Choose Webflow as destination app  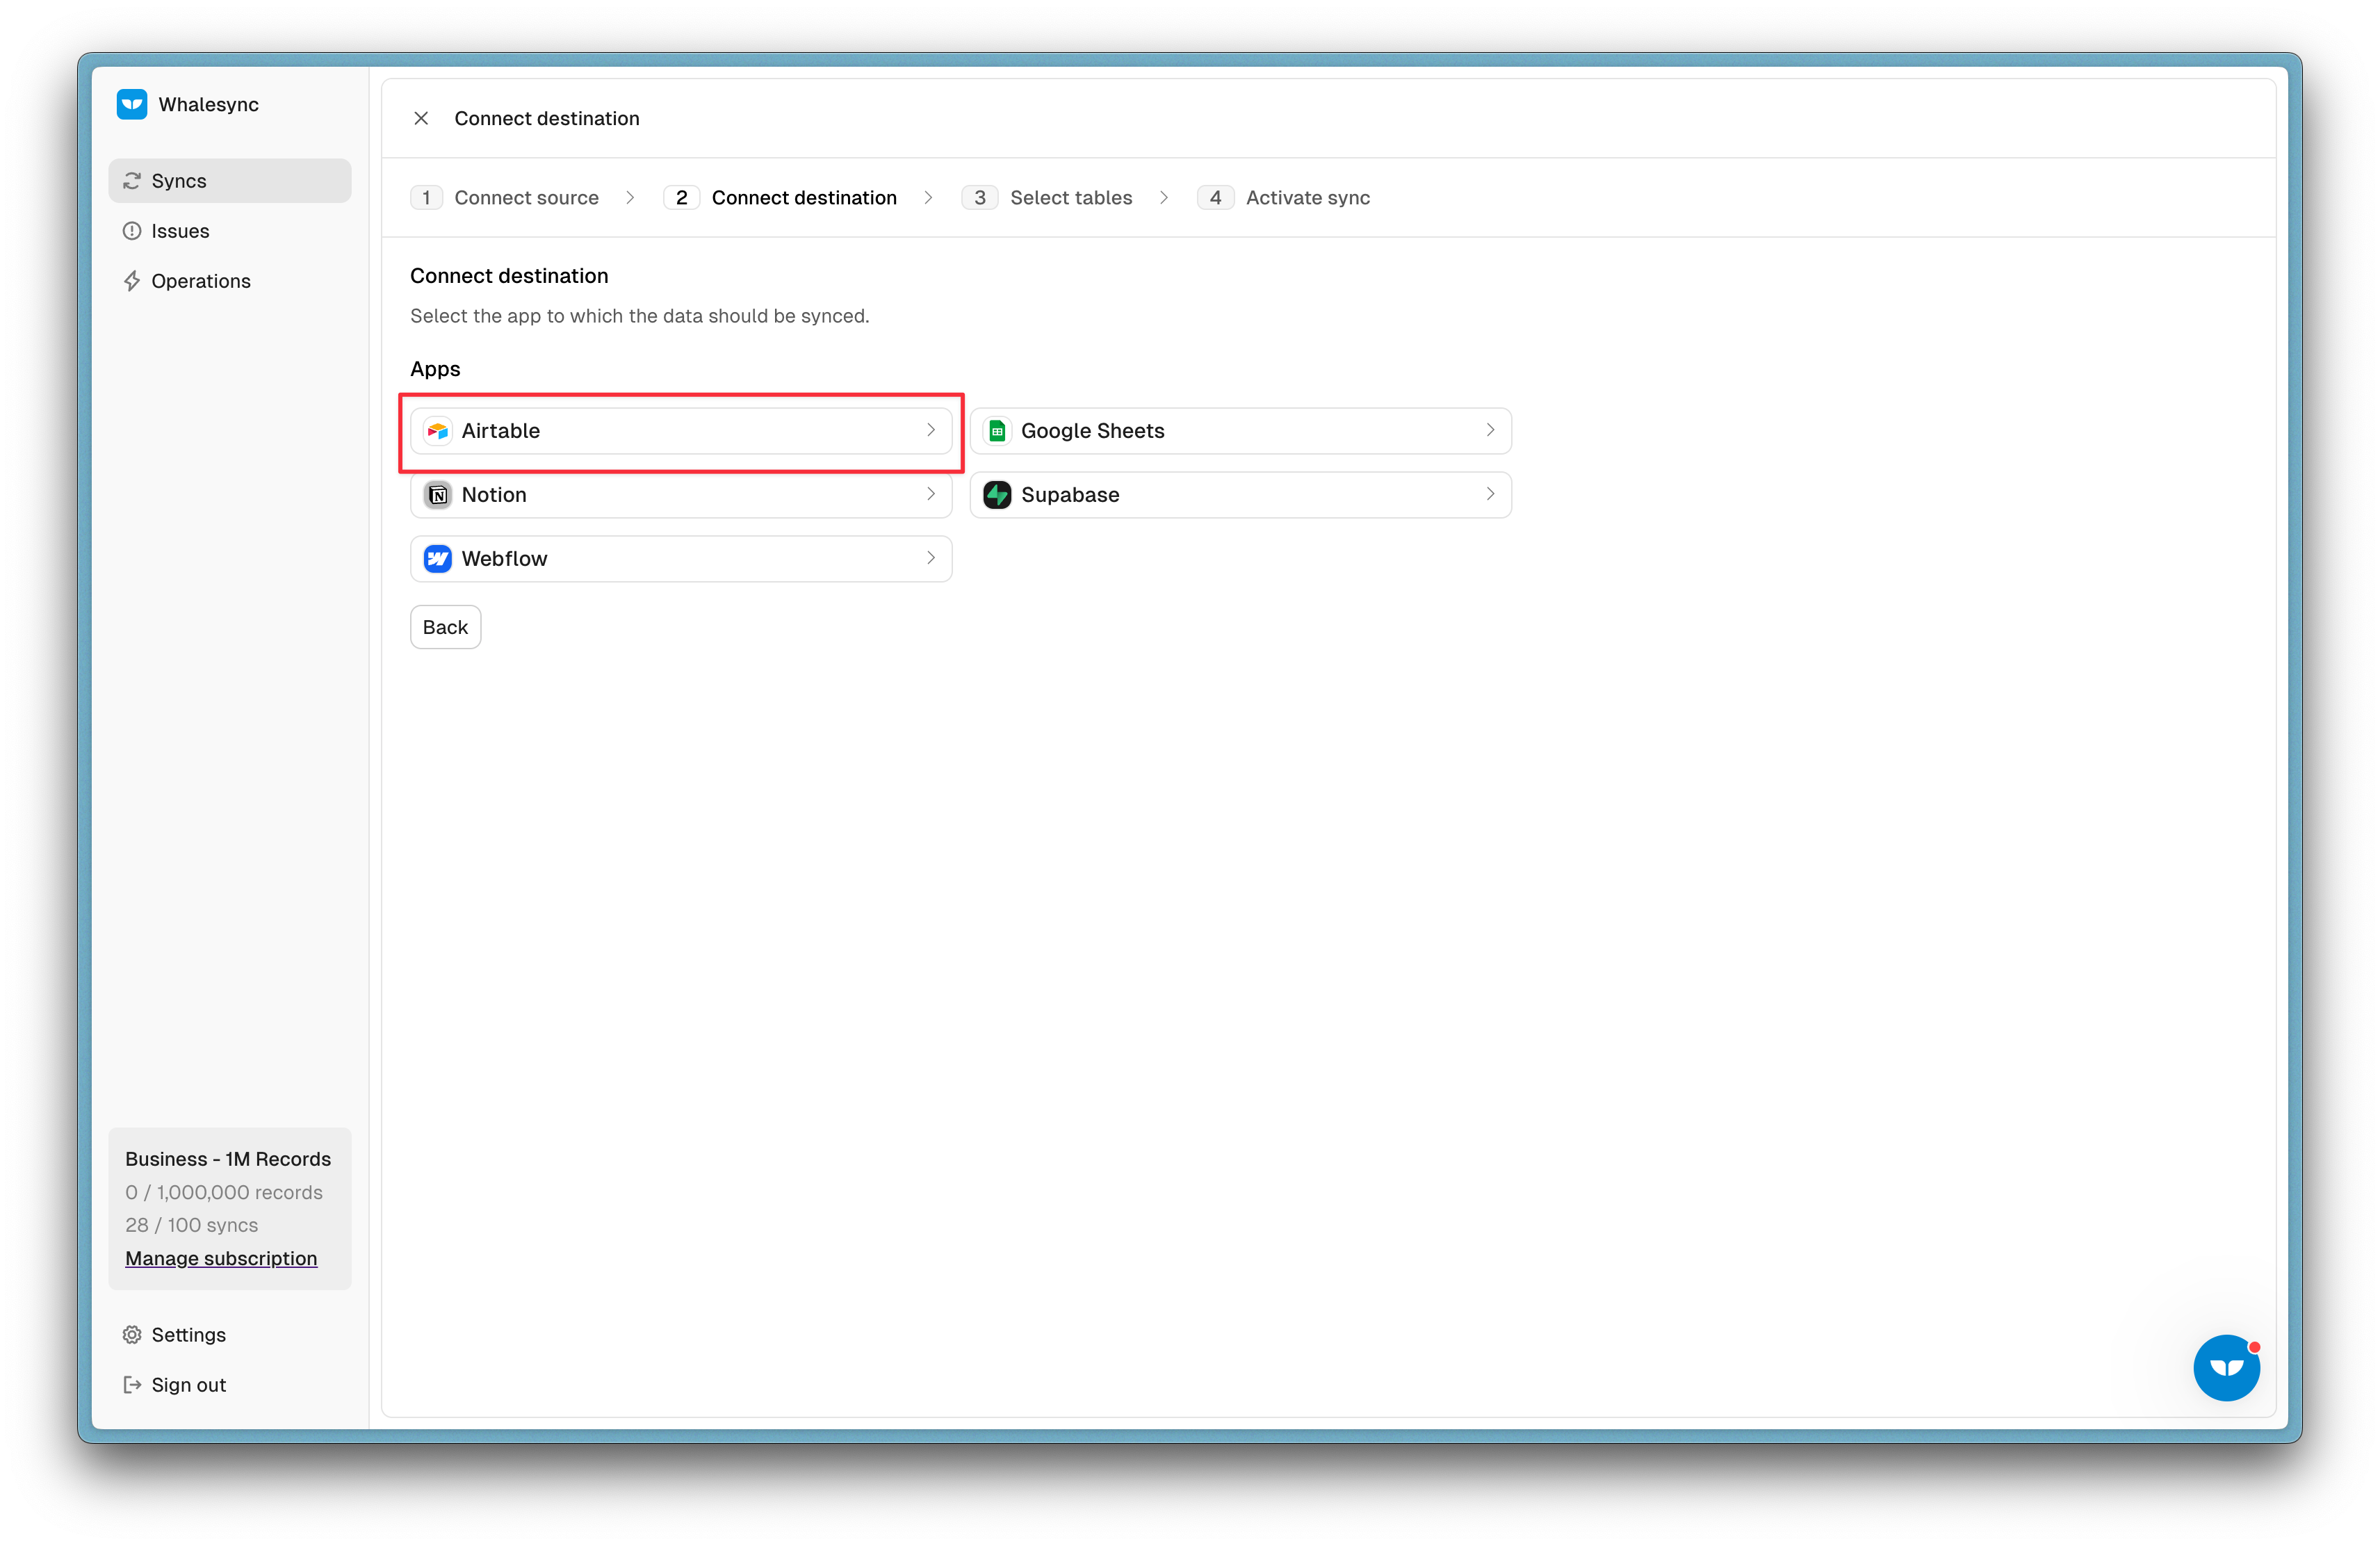[681, 559]
